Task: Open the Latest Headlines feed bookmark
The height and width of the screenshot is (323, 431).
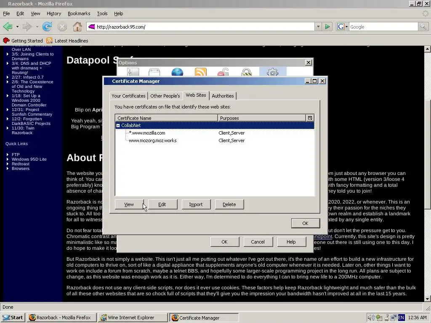Action: [67, 41]
